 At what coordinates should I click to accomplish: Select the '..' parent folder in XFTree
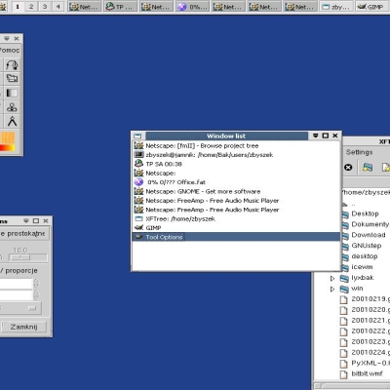point(353,205)
